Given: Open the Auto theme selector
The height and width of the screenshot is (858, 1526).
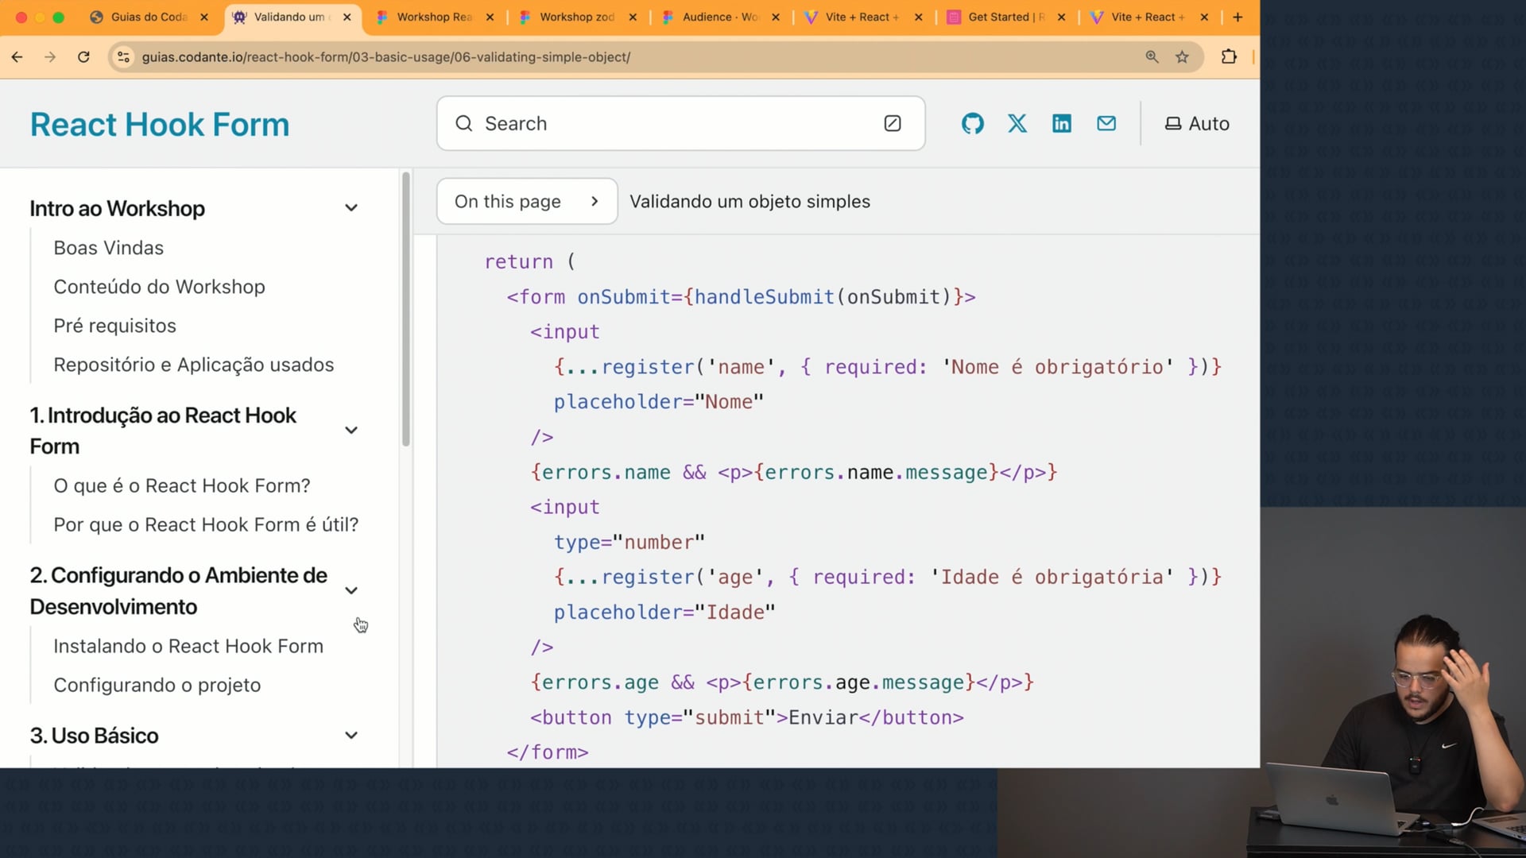Looking at the screenshot, I should pos(1197,123).
